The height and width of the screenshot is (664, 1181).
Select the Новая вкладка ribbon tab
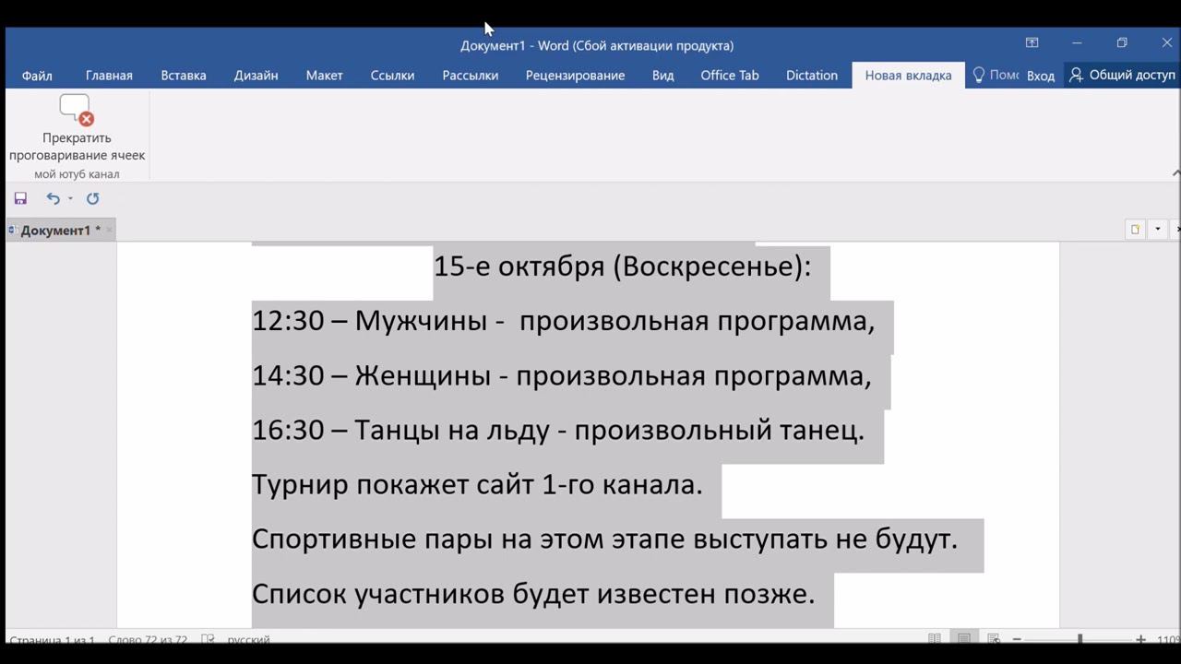tap(908, 76)
